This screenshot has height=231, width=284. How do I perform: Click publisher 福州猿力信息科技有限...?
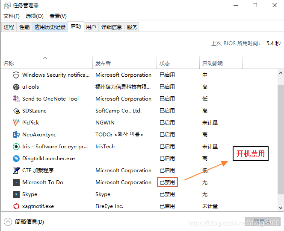coord(123,87)
